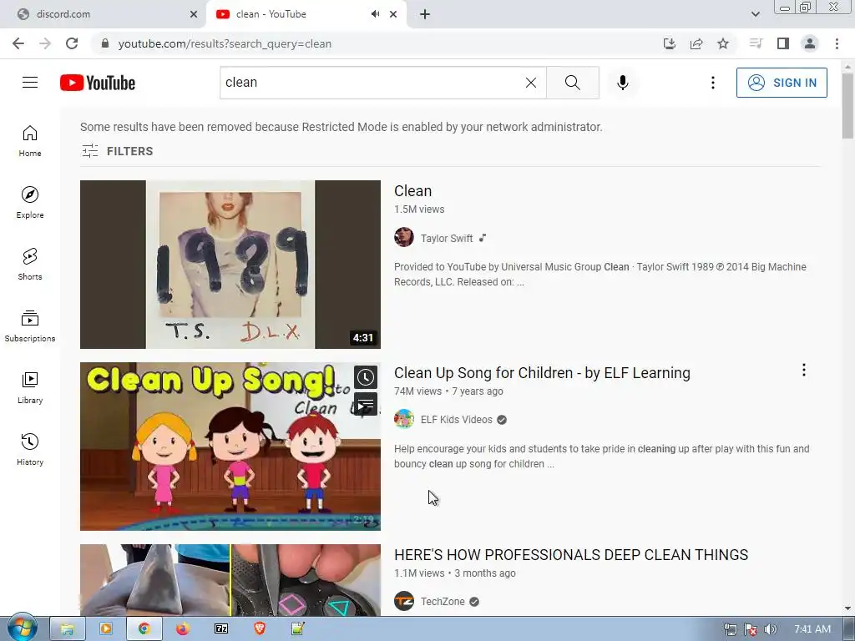
Task: Open History in the sidebar
Action: click(x=30, y=449)
